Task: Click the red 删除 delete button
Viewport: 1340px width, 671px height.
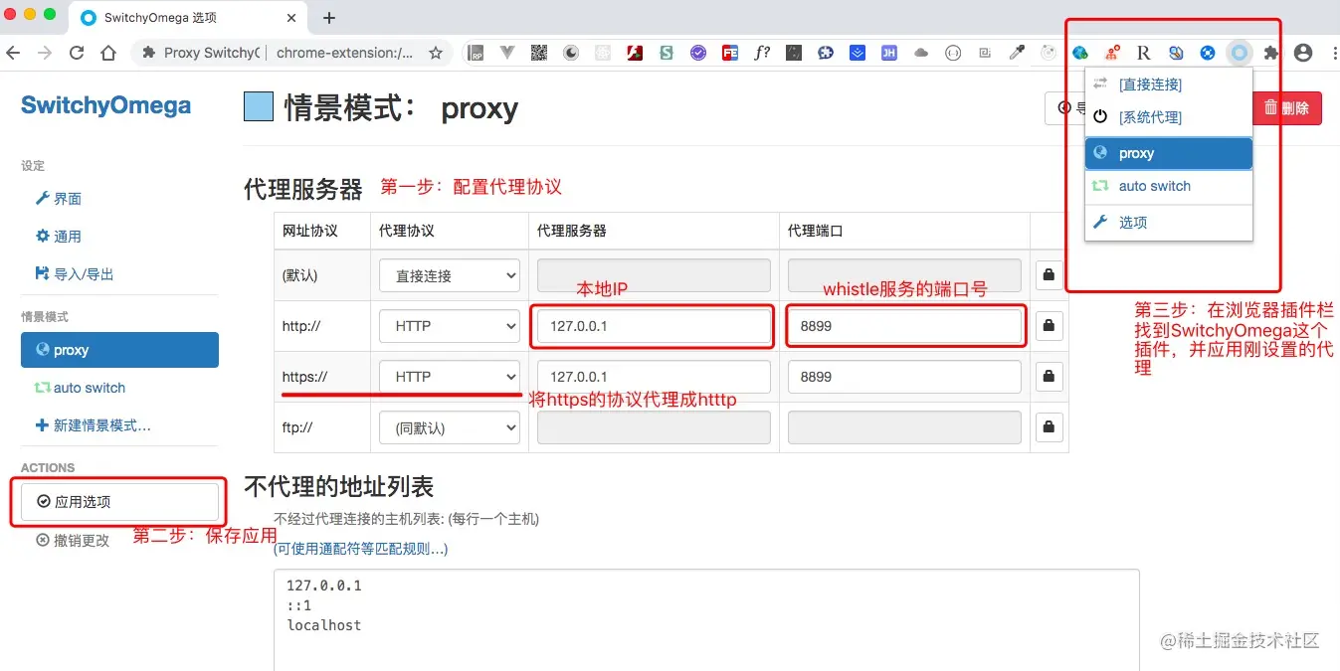Action: 1286,107
